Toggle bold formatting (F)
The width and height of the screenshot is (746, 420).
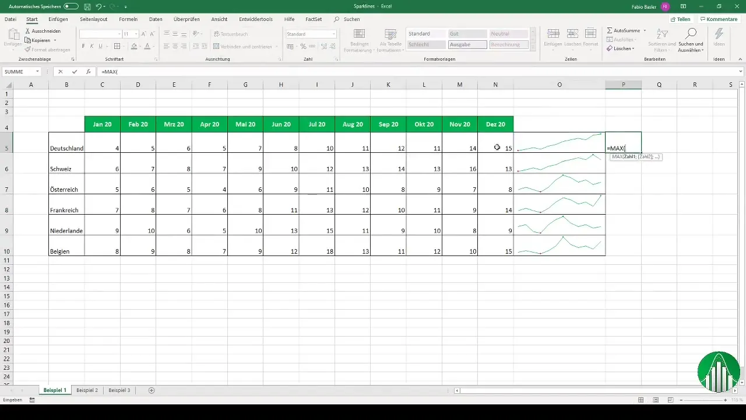coord(83,46)
